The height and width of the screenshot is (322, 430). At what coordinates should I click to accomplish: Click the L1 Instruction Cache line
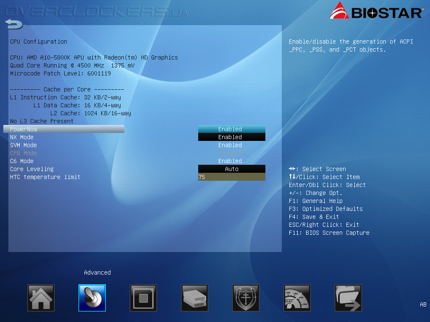(x=66, y=97)
